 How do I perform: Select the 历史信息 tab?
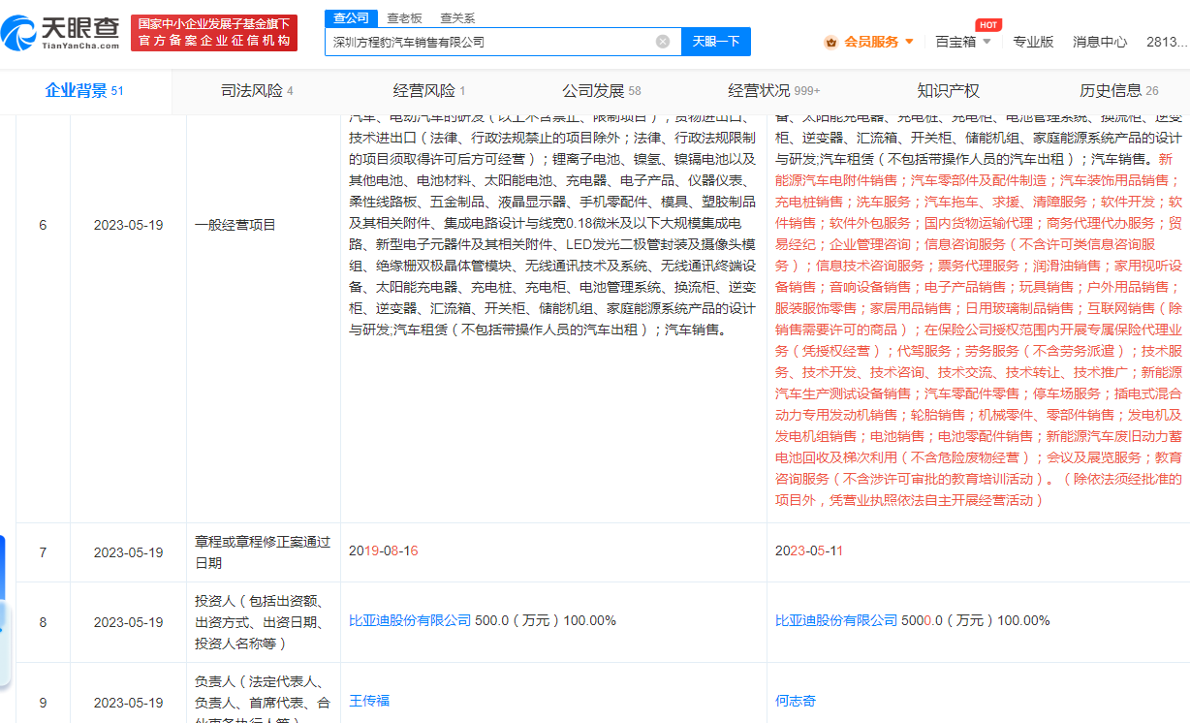coord(1118,91)
